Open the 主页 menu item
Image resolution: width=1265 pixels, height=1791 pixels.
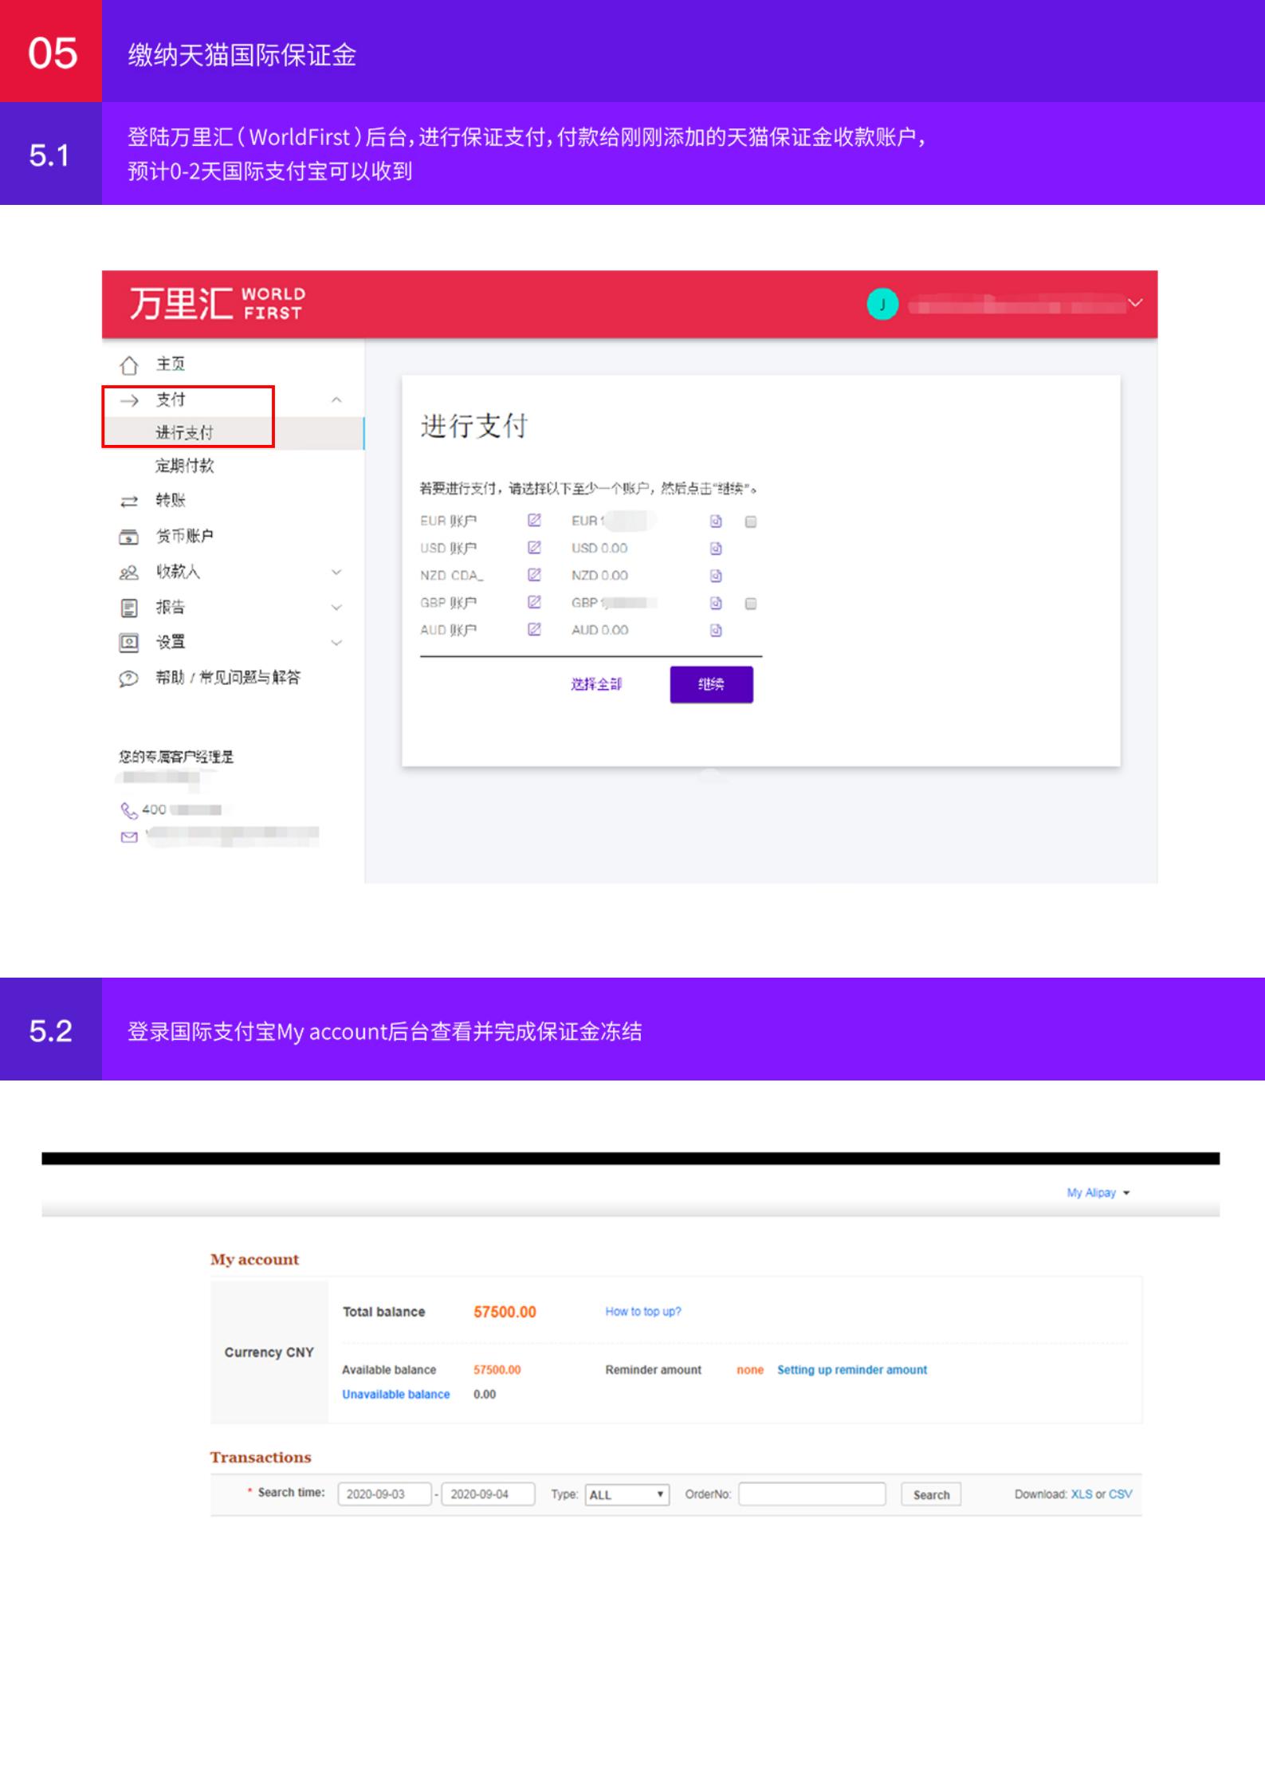pyautogui.click(x=171, y=364)
